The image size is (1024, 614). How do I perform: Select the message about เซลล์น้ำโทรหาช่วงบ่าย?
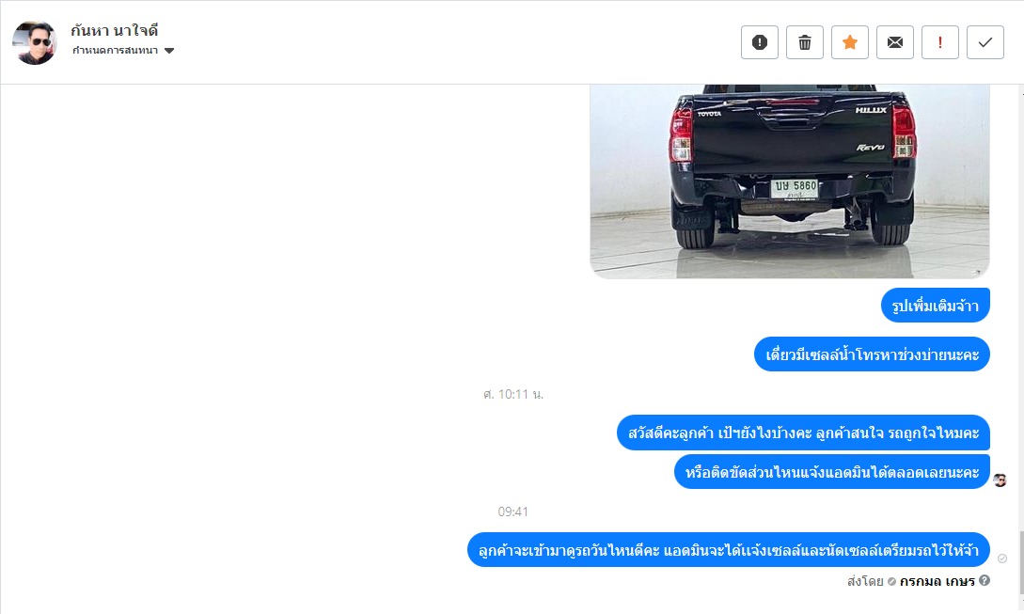(872, 354)
